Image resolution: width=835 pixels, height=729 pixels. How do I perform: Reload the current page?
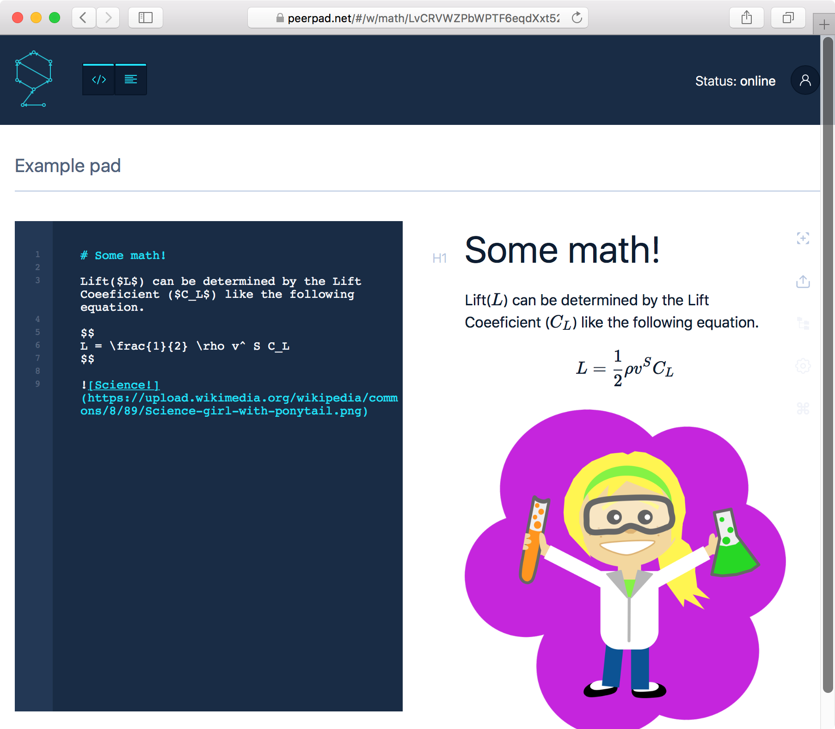click(577, 18)
